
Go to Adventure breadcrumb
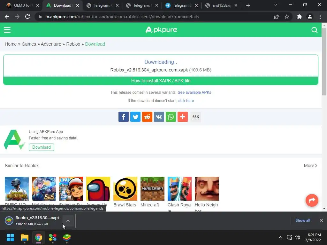(x=51, y=44)
